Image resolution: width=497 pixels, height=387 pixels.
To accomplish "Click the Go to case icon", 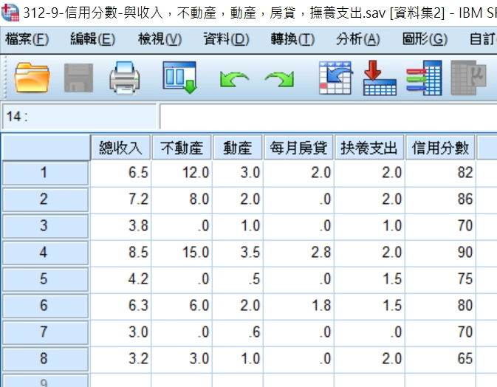I will click(335, 78).
